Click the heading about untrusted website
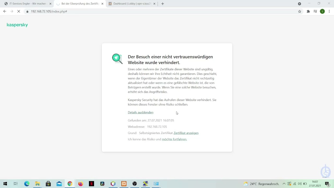This screenshot has height=188, width=334. point(170,60)
